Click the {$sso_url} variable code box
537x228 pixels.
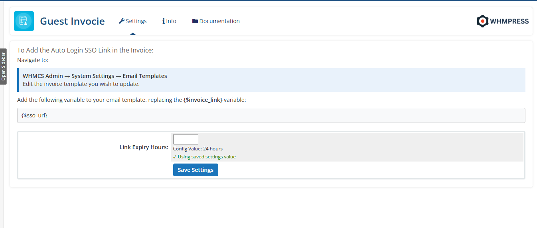tap(271, 115)
